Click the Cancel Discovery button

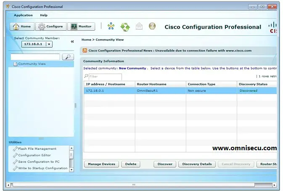(x=236, y=164)
